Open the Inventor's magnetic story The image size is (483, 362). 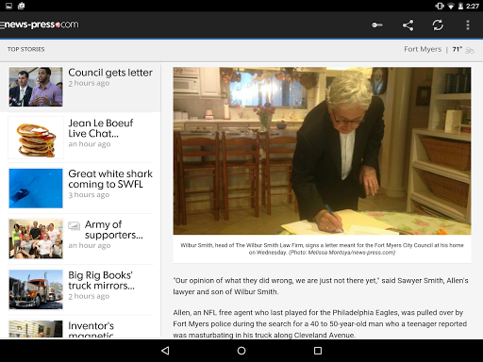pos(80,327)
